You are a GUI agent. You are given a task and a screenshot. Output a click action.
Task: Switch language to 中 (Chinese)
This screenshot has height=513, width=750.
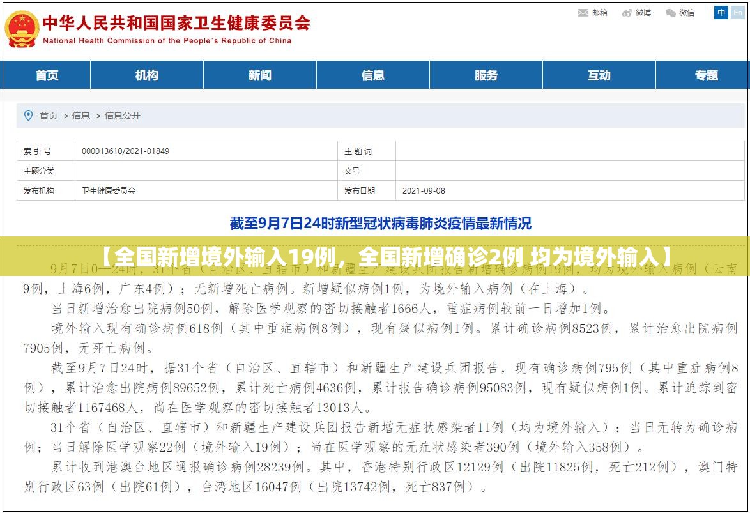tap(721, 12)
